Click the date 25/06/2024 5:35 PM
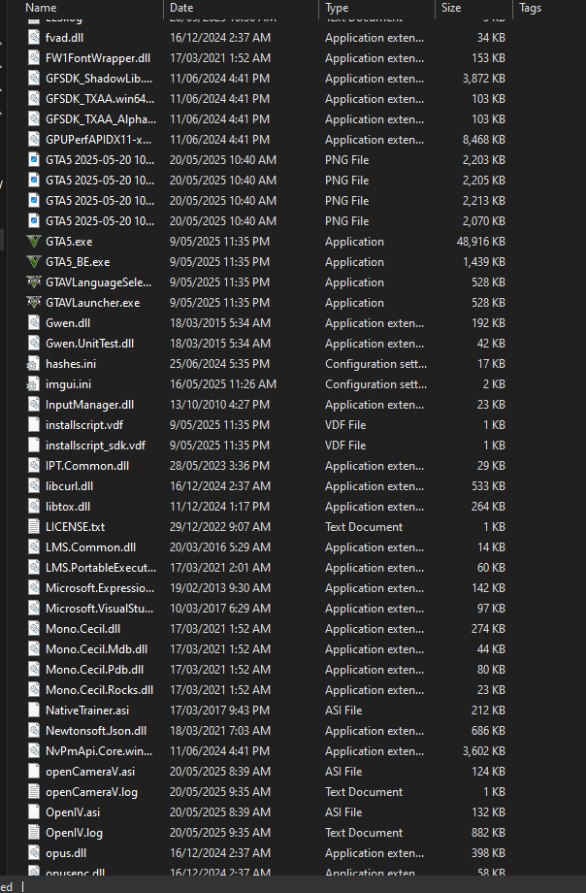The image size is (586, 893). click(x=220, y=364)
